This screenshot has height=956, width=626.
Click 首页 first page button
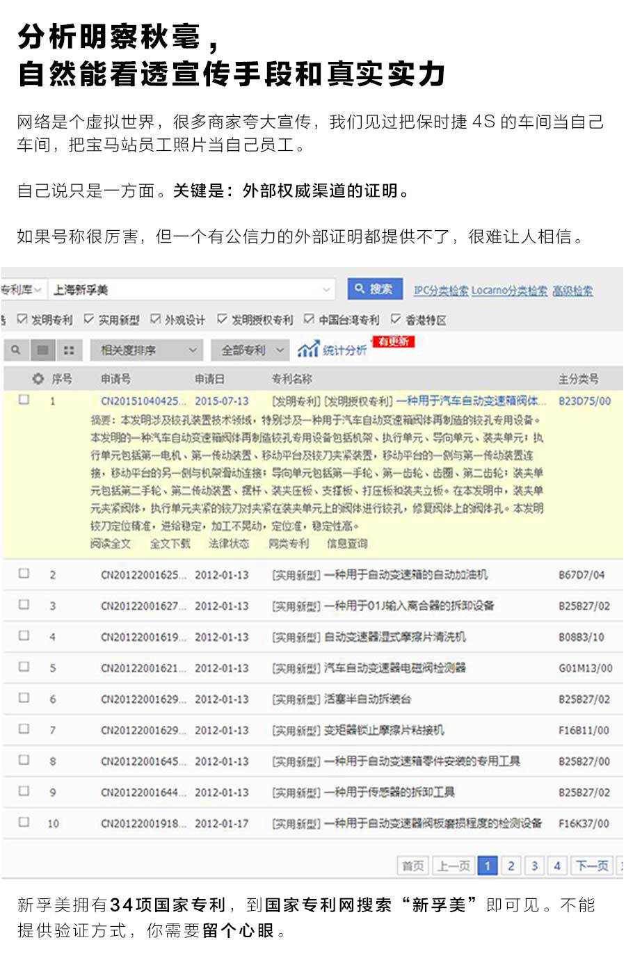(413, 866)
